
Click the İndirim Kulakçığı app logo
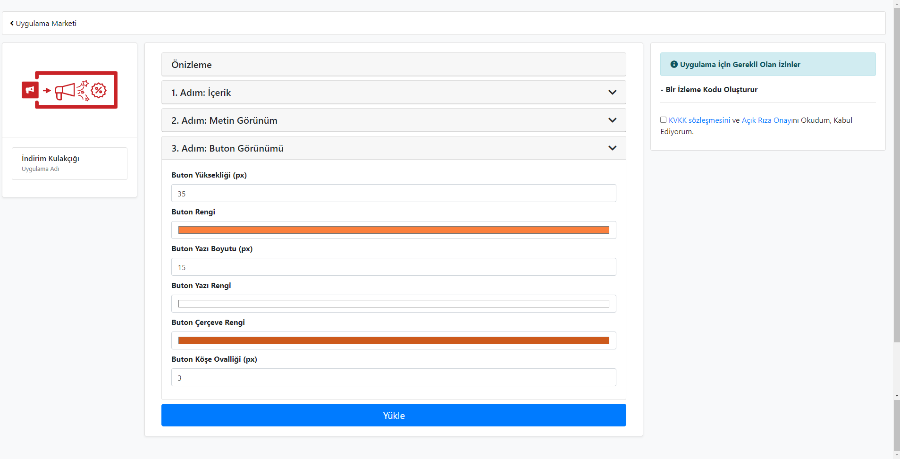[69, 90]
